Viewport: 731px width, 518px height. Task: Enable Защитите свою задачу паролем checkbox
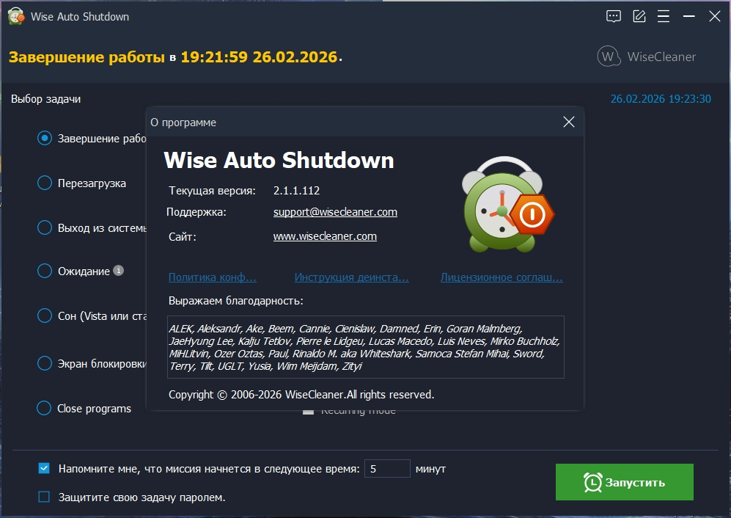pyautogui.click(x=44, y=497)
